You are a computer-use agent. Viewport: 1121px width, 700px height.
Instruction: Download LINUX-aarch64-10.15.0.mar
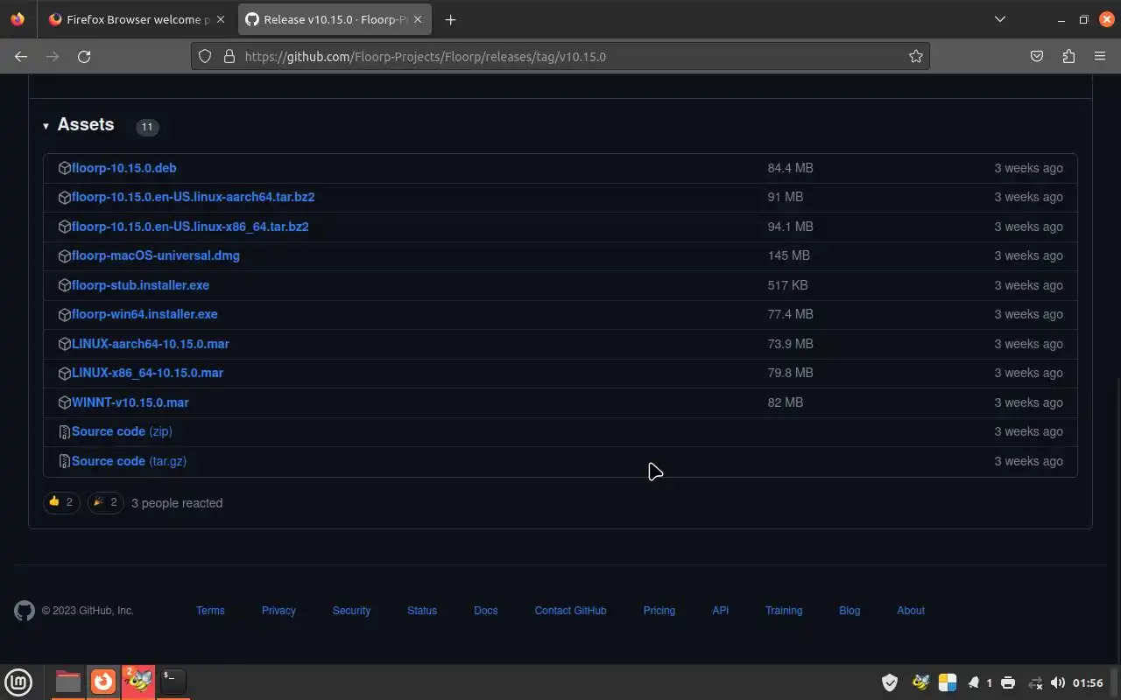(151, 344)
